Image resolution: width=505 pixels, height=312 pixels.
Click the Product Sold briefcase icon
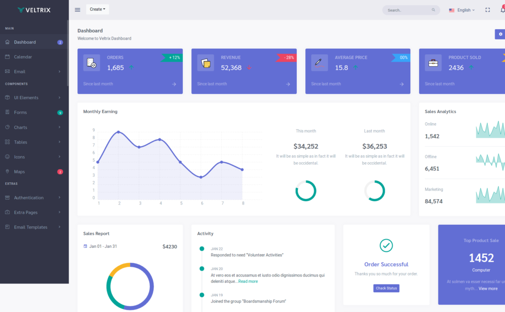pyautogui.click(x=433, y=63)
